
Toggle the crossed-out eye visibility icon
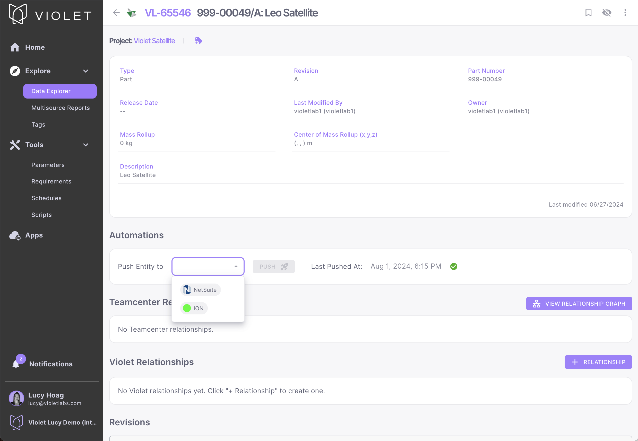pos(607,13)
